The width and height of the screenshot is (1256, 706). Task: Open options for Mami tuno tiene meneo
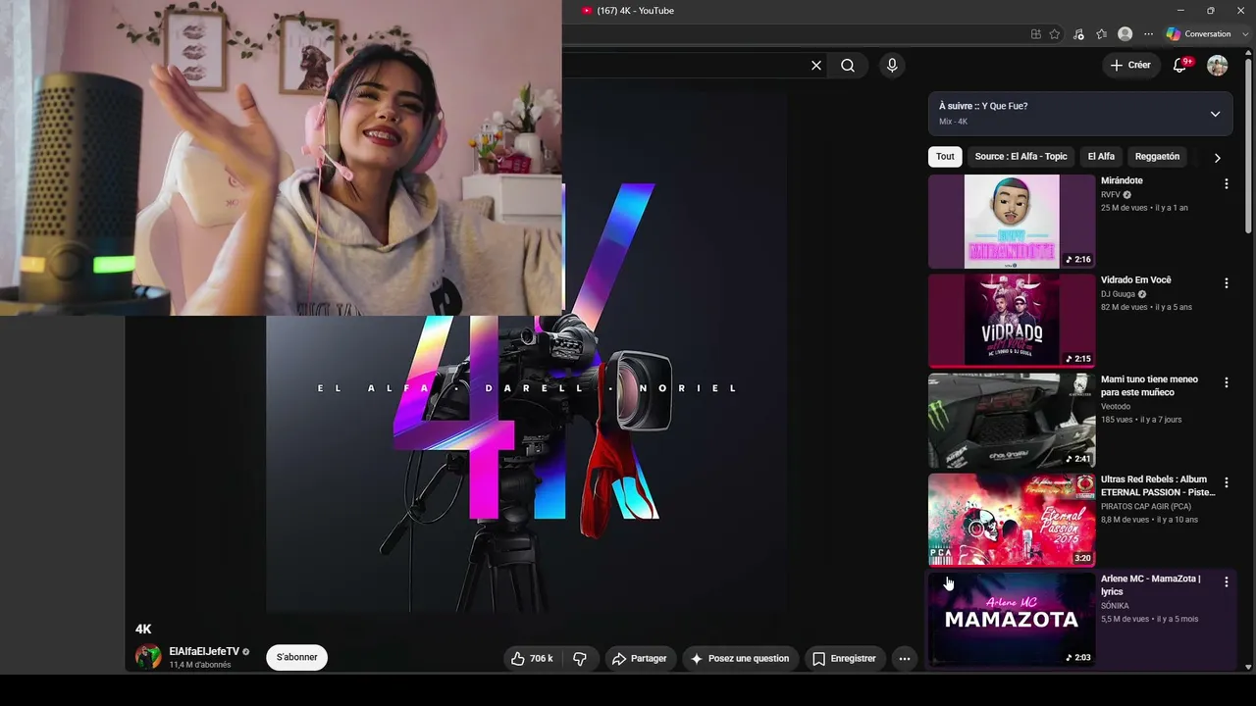pos(1226,383)
